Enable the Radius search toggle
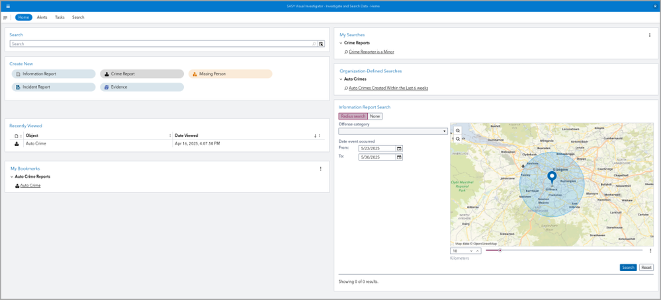The image size is (661, 300). click(353, 116)
